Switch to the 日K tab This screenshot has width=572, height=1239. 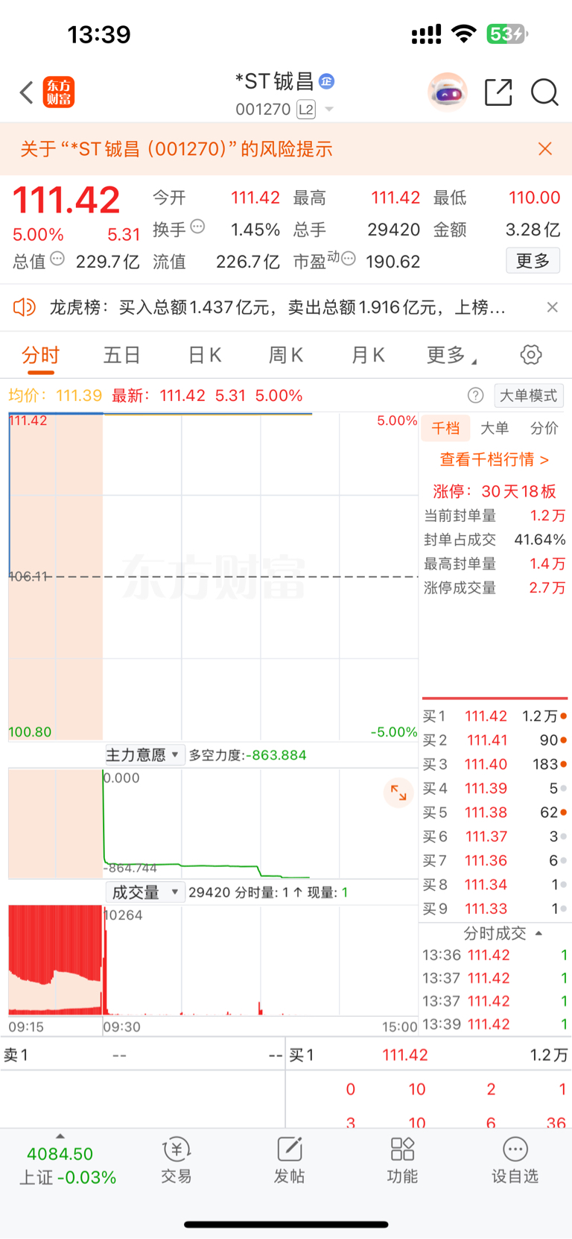tap(205, 355)
